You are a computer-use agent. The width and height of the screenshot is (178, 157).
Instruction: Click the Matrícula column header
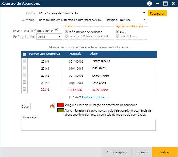(76, 54)
